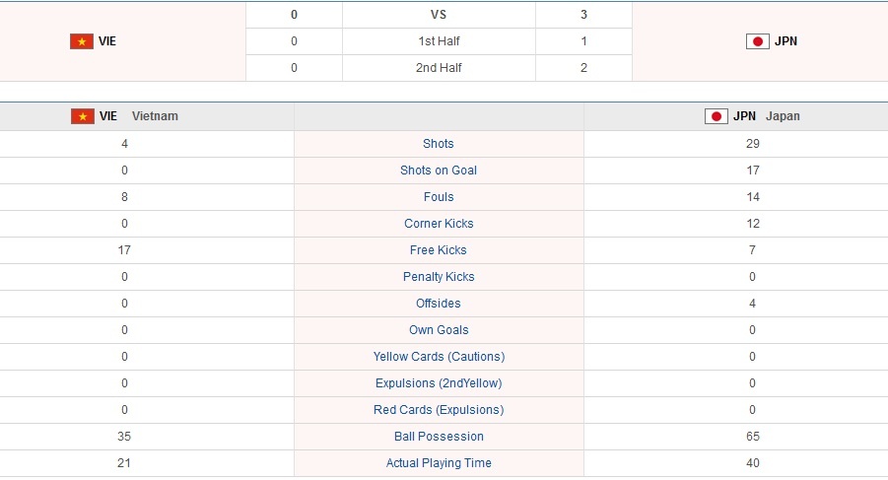This screenshot has height=480, width=888.
Task: Click the Ball Possession label
Action: 439,437
